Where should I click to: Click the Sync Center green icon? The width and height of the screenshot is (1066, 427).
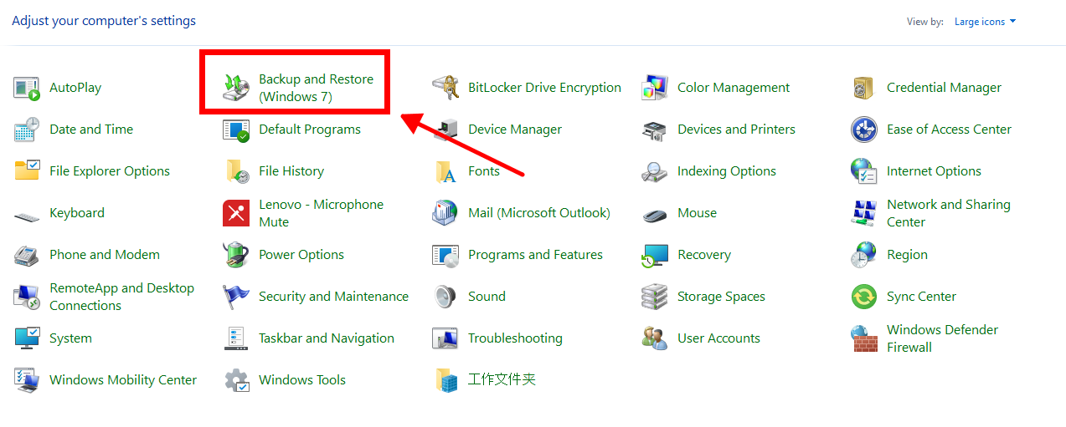tap(864, 297)
